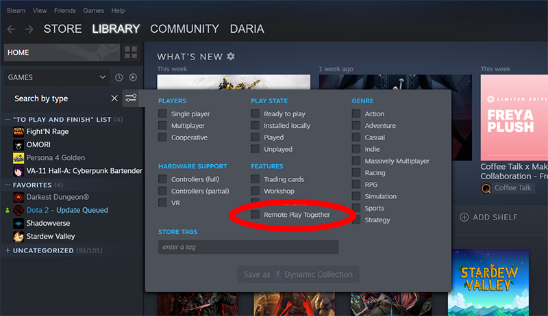Click the Shadowverse game icon
The image size is (548, 316).
point(18,223)
